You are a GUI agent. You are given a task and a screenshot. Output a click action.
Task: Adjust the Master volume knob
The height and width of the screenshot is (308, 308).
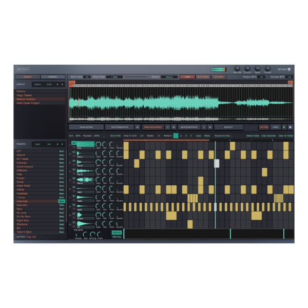tap(267, 68)
